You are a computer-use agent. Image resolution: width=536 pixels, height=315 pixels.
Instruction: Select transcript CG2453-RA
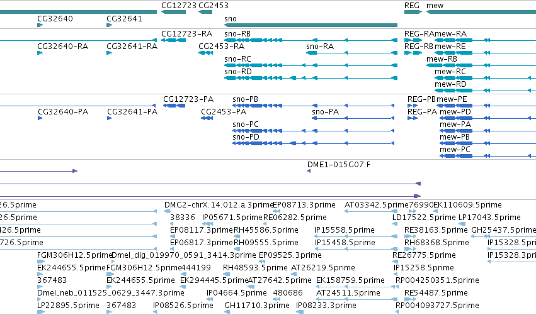coord(222,47)
